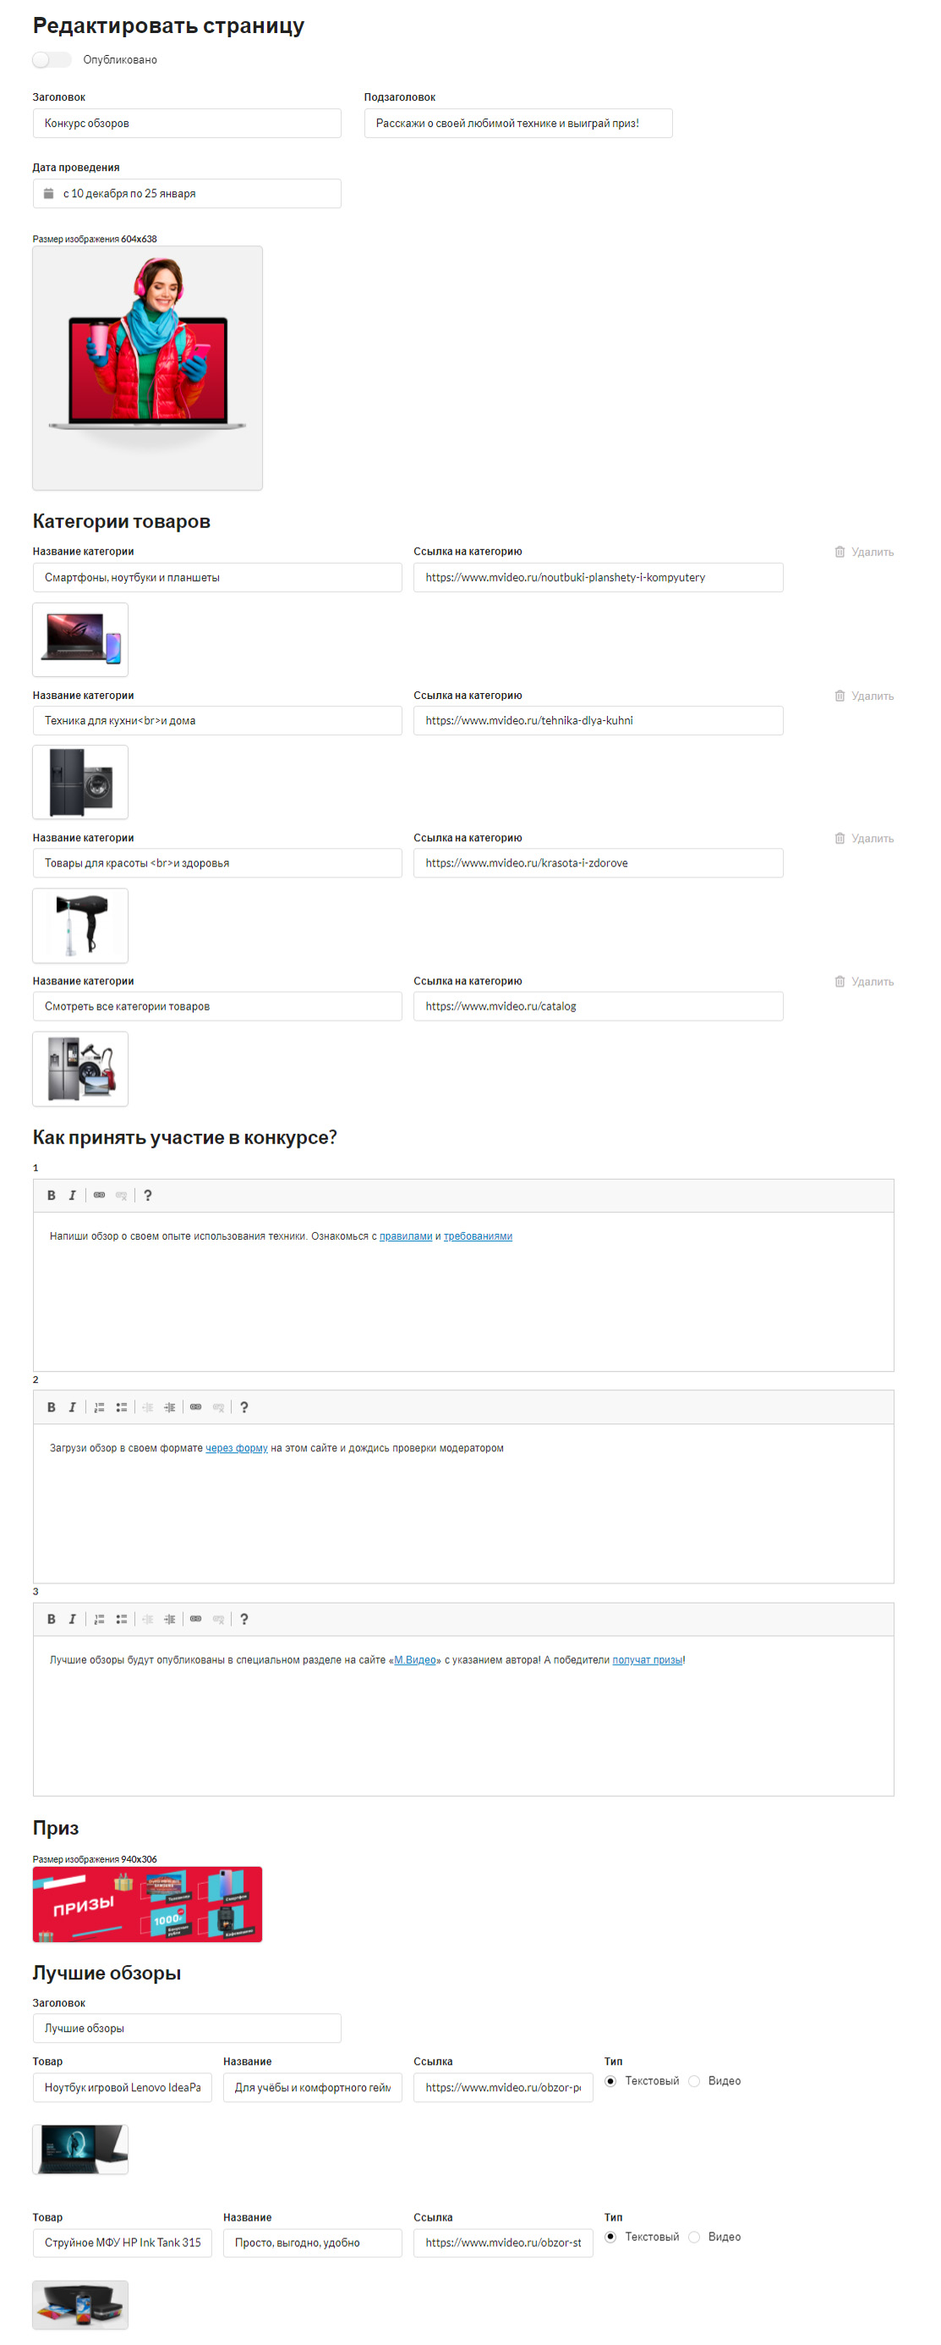This screenshot has height=2345, width=941.
Task: Click the tehnika-dlya-kuhni category link field
Action: pyautogui.click(x=599, y=721)
